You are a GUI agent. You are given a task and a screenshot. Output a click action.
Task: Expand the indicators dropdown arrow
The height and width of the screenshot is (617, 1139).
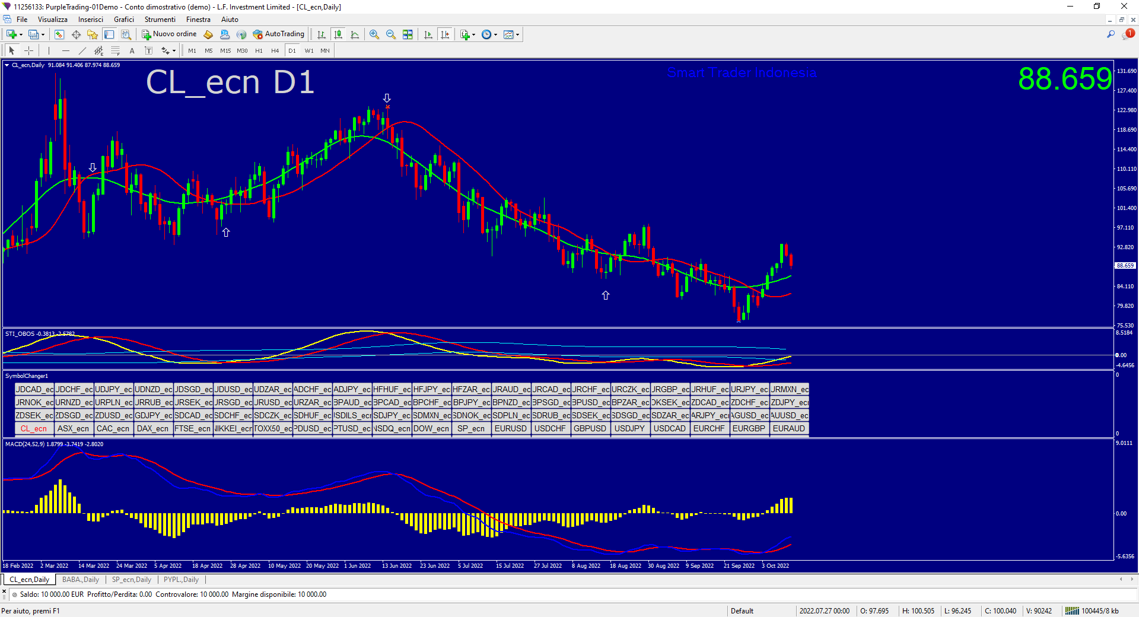click(x=473, y=34)
